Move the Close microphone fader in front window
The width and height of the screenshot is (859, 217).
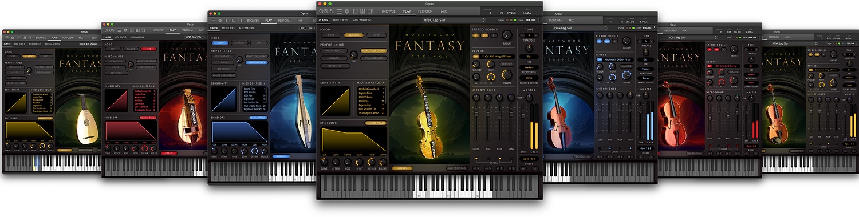476,112
